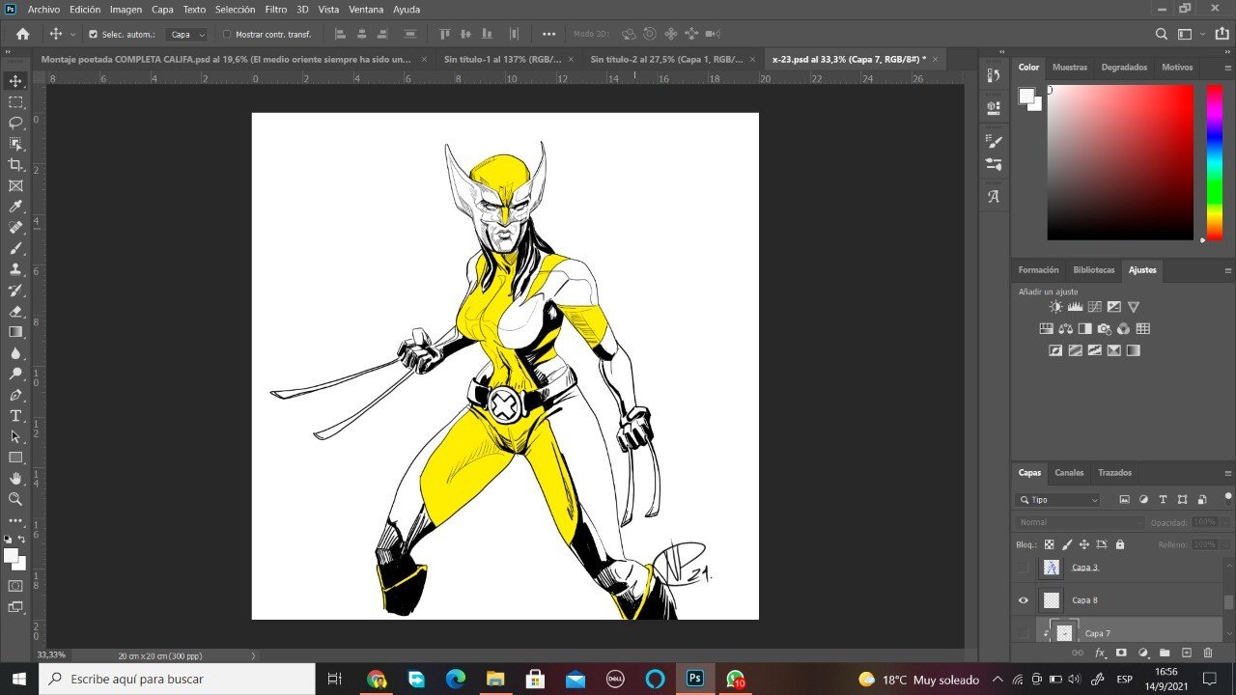Switch to the Muestras tab
Viewport: 1236px width, 695px height.
pos(1069,68)
